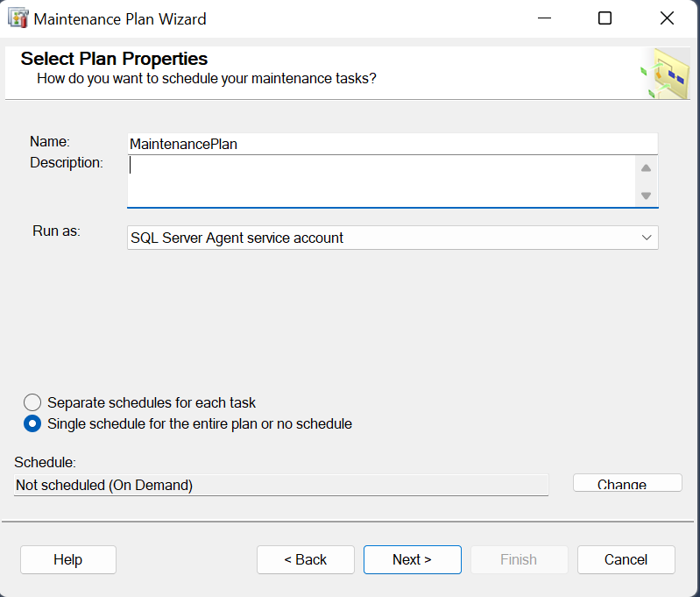Click the Not scheduled (On Demand) field
700x597 pixels.
281,486
